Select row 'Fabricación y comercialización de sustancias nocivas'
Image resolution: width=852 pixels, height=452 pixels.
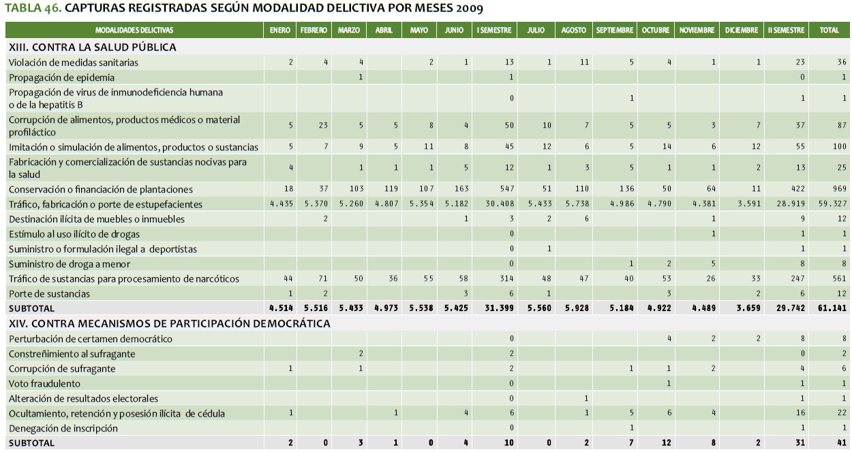(x=427, y=167)
